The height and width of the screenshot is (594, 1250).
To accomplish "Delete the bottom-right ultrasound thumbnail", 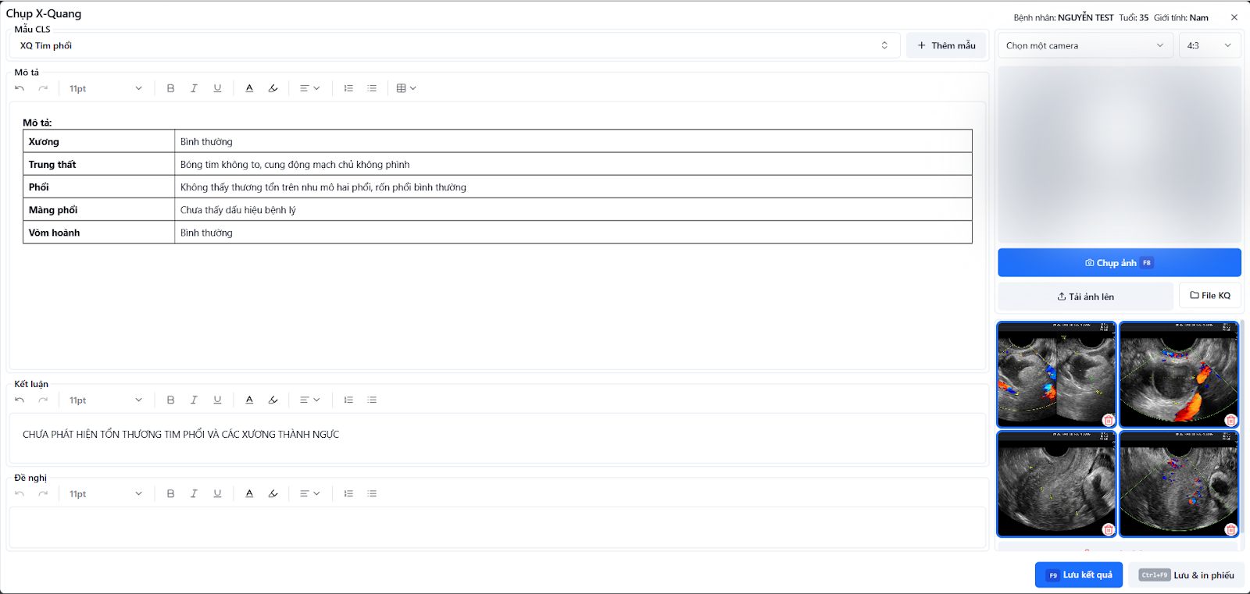I will point(1230,530).
